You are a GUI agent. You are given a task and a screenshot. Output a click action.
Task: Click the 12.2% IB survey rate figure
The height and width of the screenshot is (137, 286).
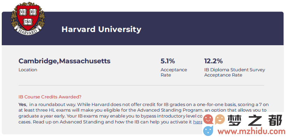coord(213,61)
